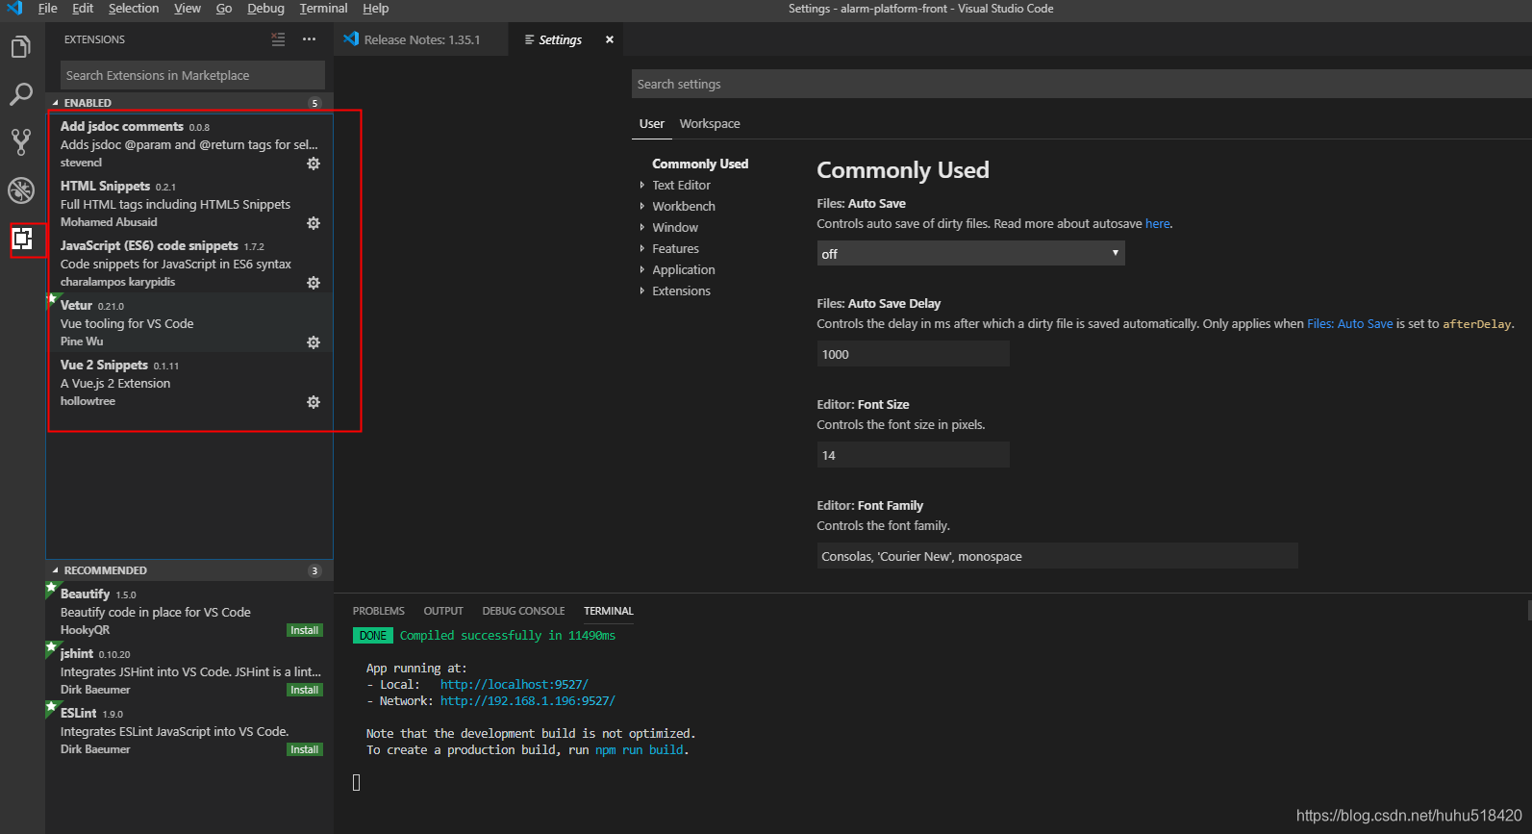Select the TERMINAL panel tab
This screenshot has width=1532, height=834.
pyautogui.click(x=609, y=611)
